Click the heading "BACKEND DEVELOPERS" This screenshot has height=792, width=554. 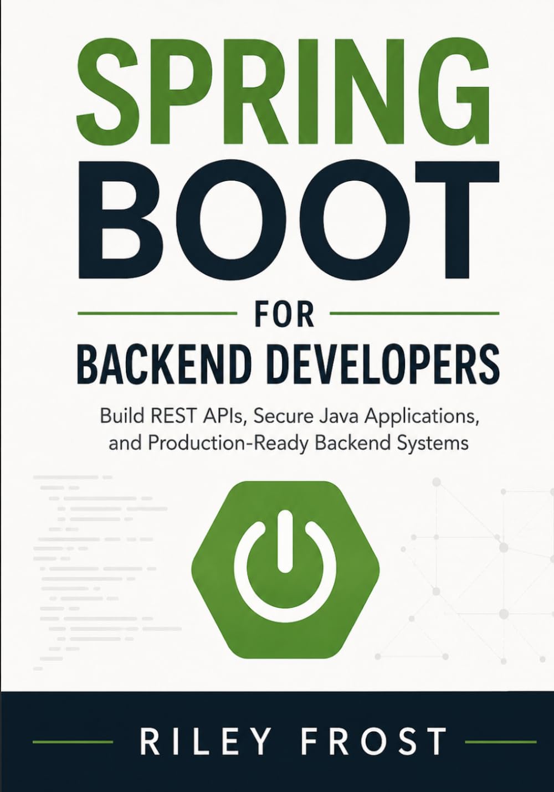288,364
